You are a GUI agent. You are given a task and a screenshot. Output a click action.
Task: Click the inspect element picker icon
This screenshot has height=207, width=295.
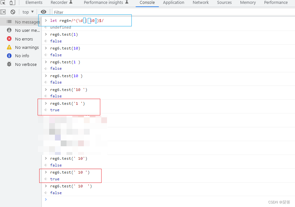(x=3, y=3)
